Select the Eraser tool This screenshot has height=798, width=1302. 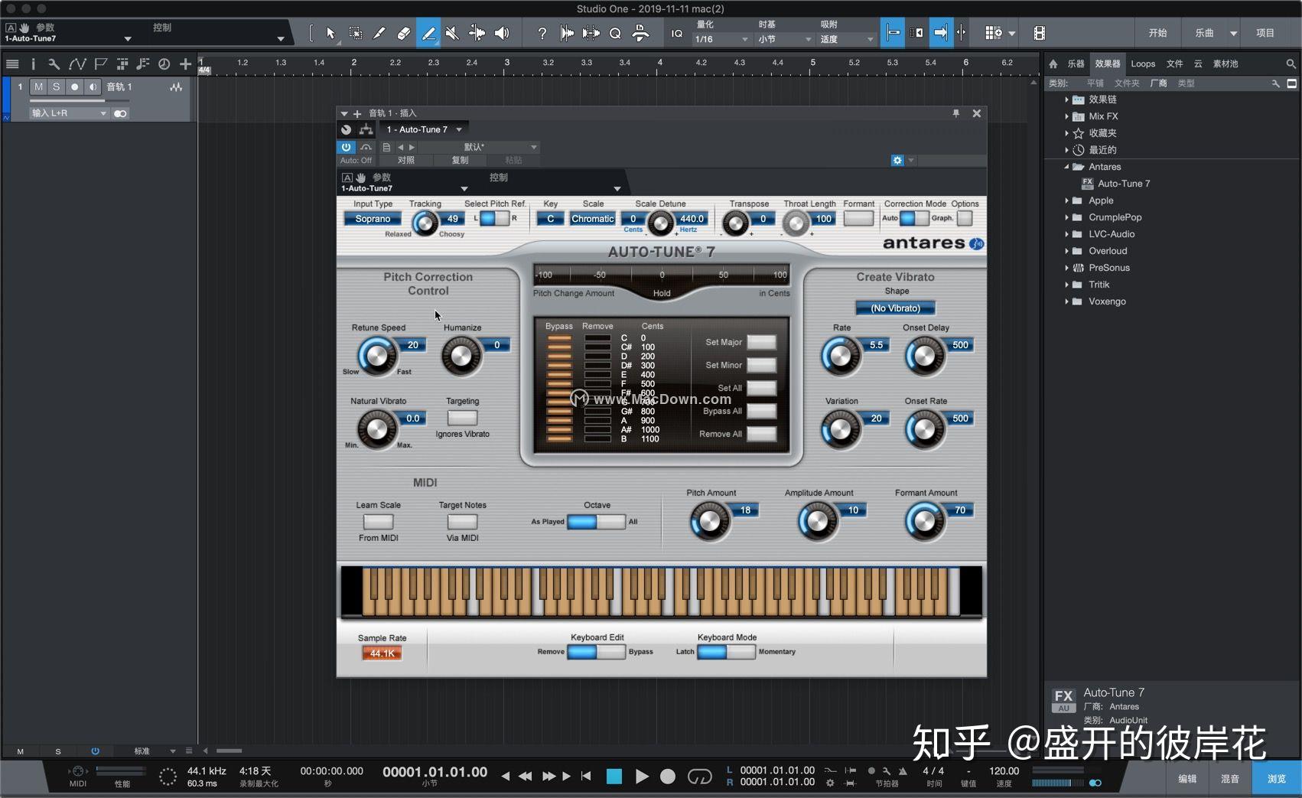pos(404,33)
